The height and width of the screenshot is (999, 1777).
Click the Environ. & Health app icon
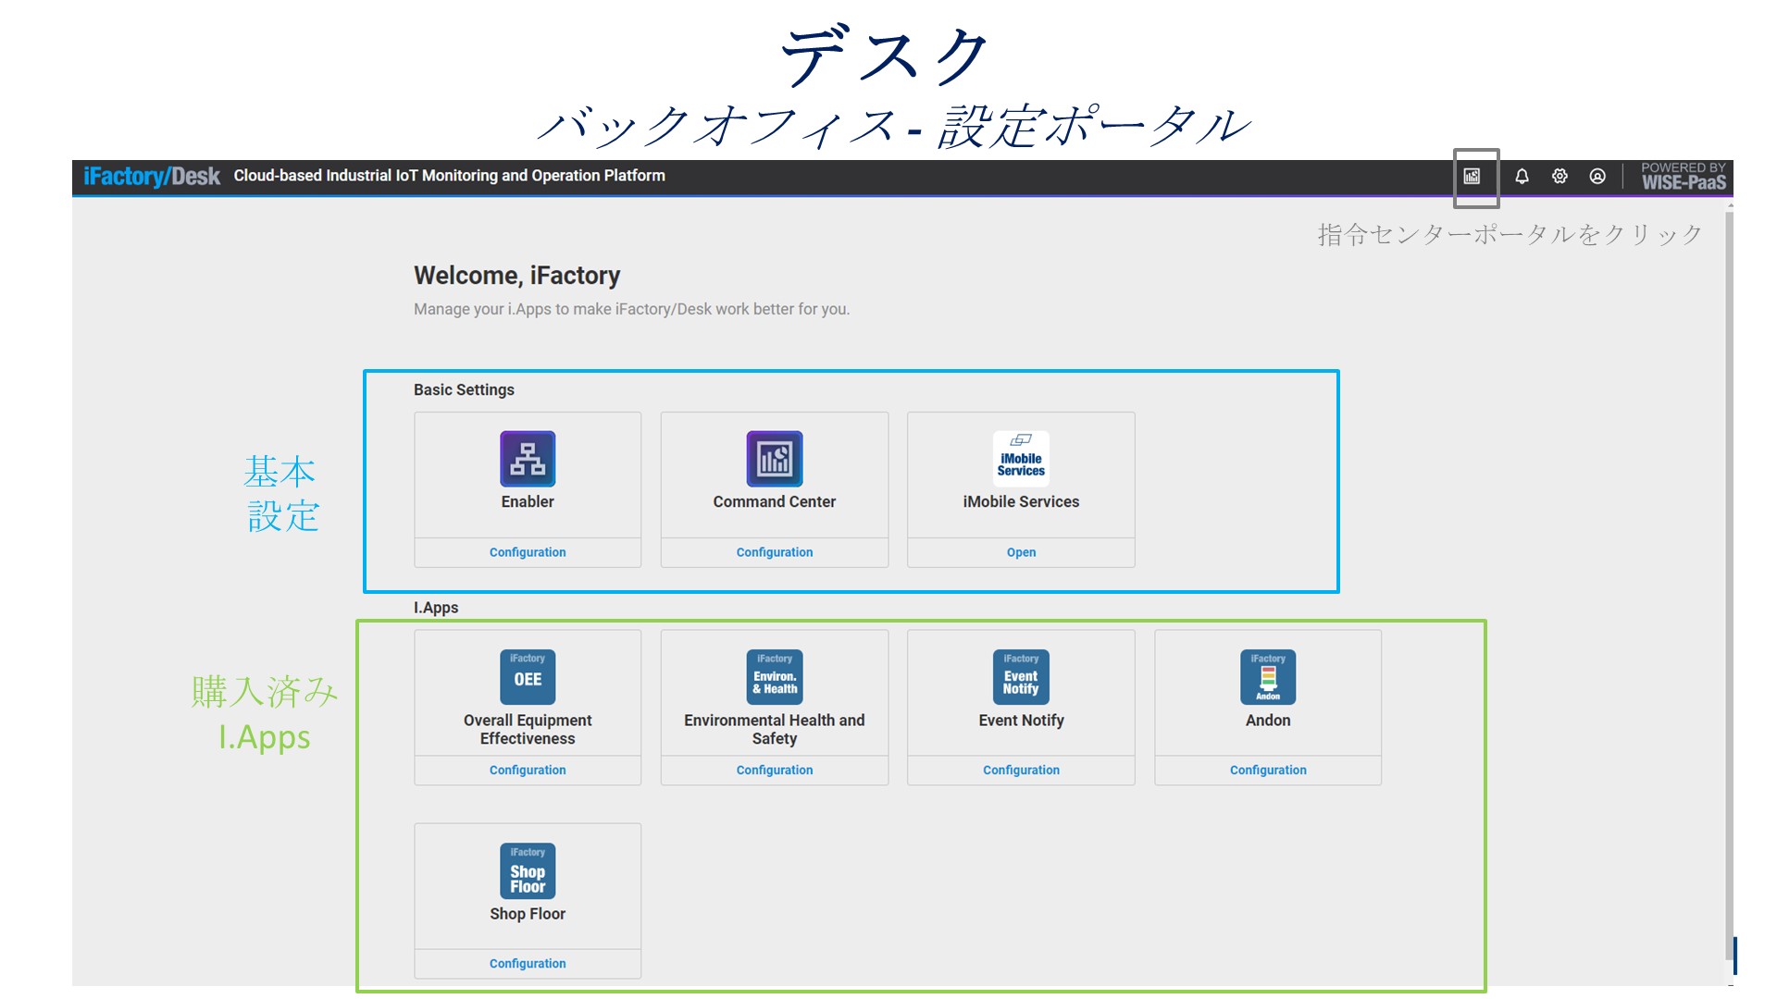775,677
